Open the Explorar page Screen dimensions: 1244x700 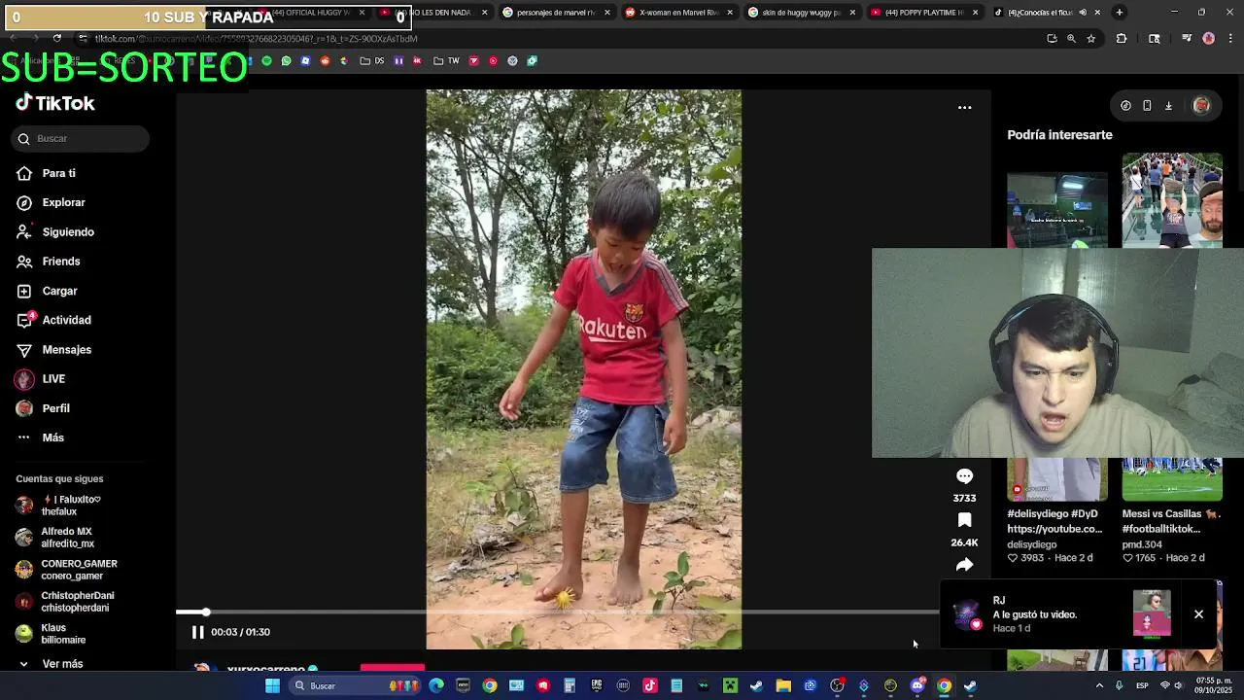[63, 202]
